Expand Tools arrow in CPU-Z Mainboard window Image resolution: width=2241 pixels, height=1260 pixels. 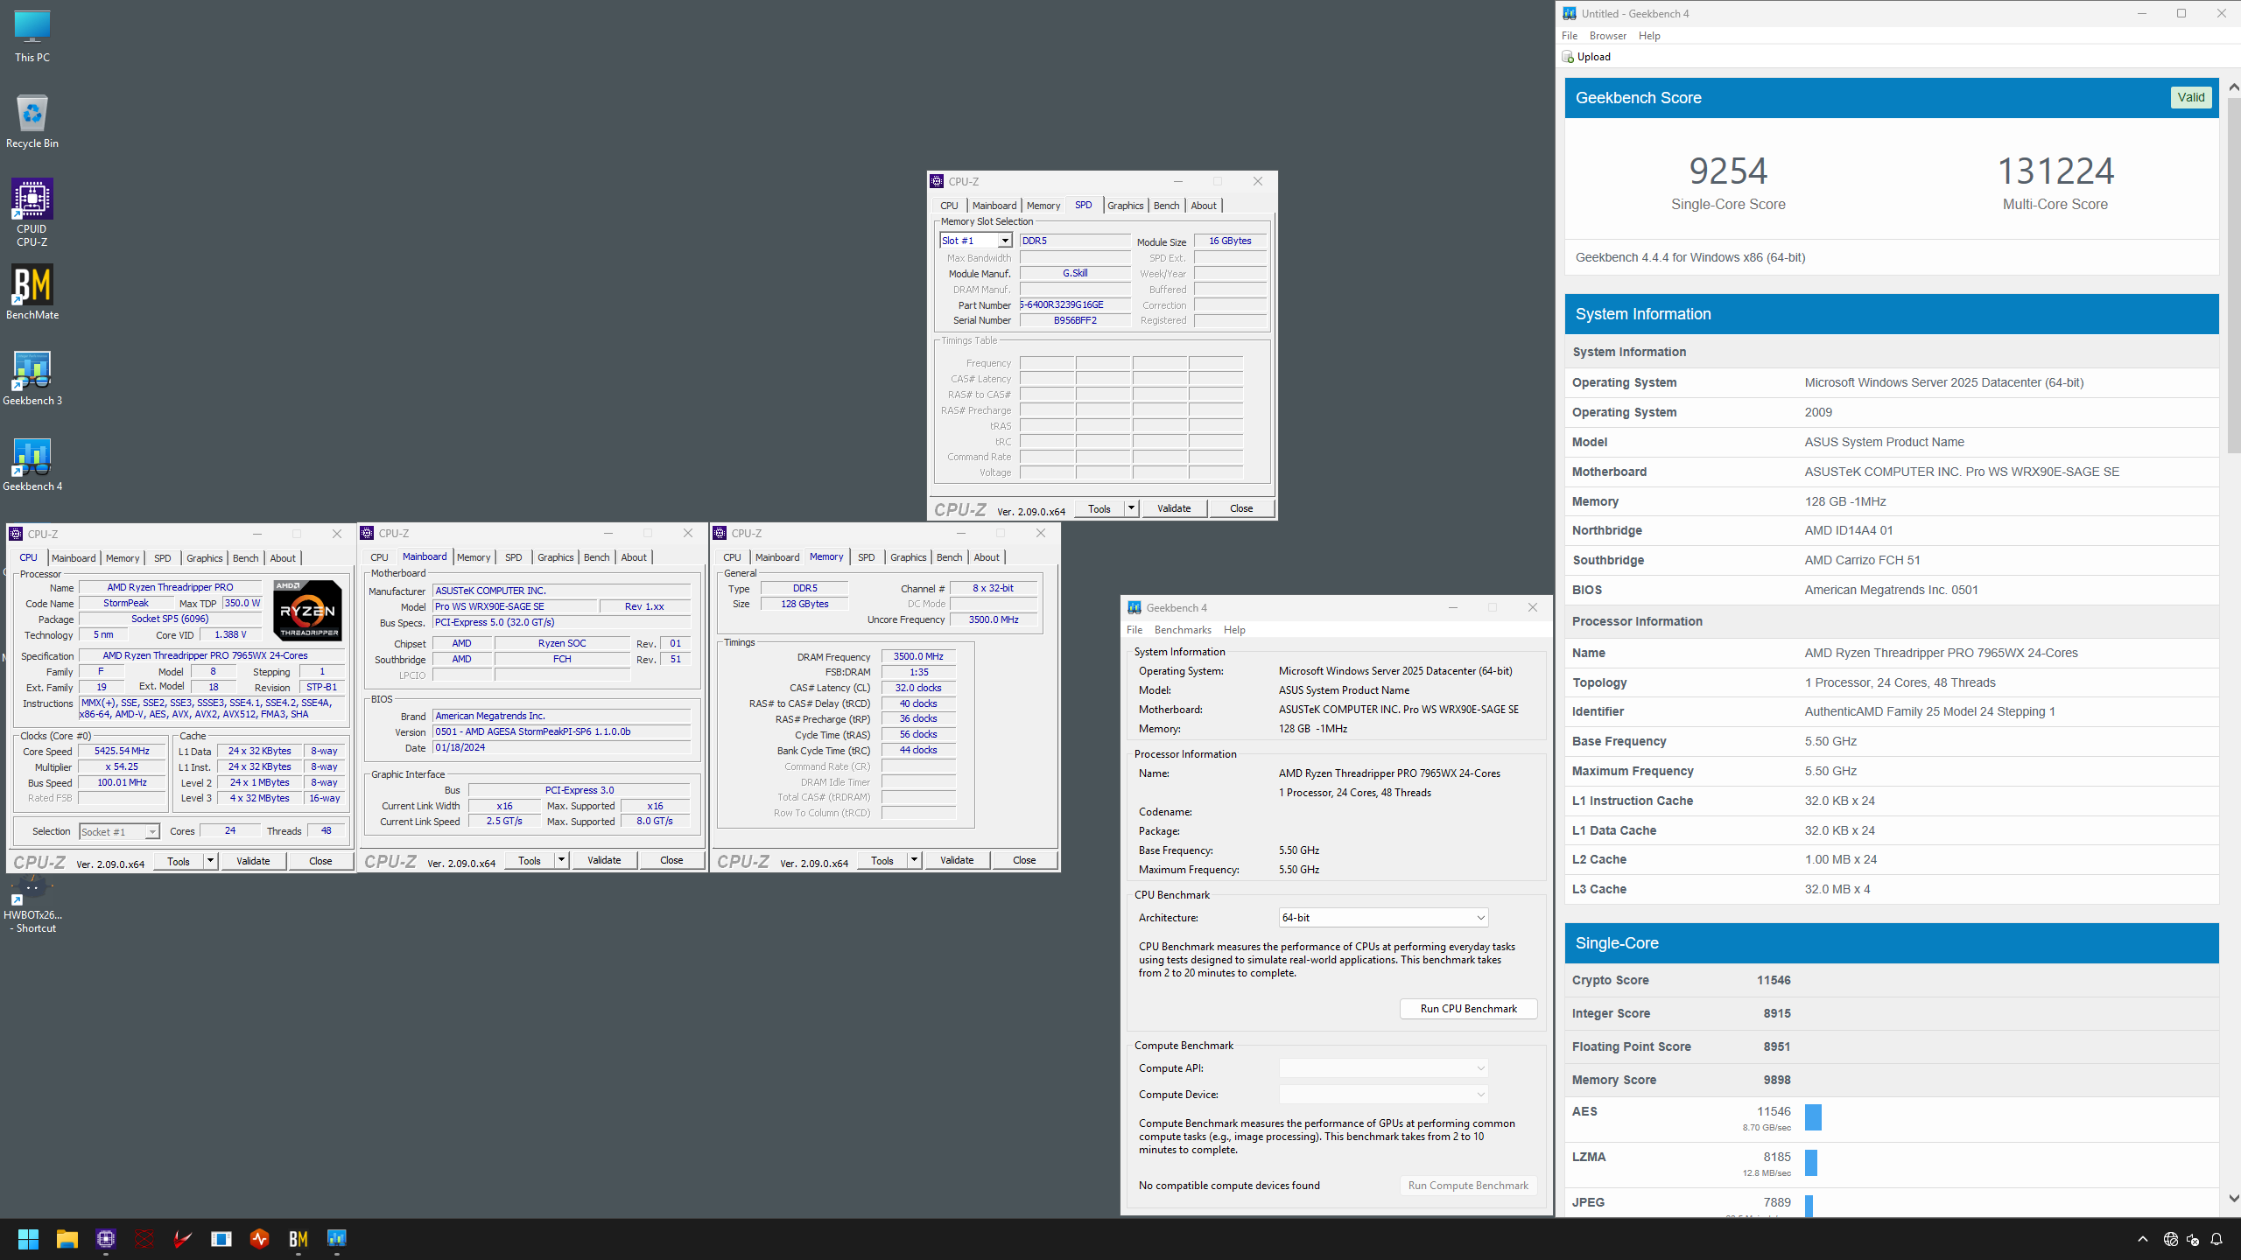pyautogui.click(x=561, y=860)
